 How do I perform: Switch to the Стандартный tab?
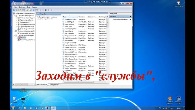(53, 85)
